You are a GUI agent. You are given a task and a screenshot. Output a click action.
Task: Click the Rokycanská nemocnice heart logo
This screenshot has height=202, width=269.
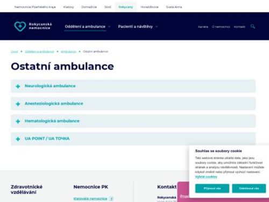pos(20,26)
